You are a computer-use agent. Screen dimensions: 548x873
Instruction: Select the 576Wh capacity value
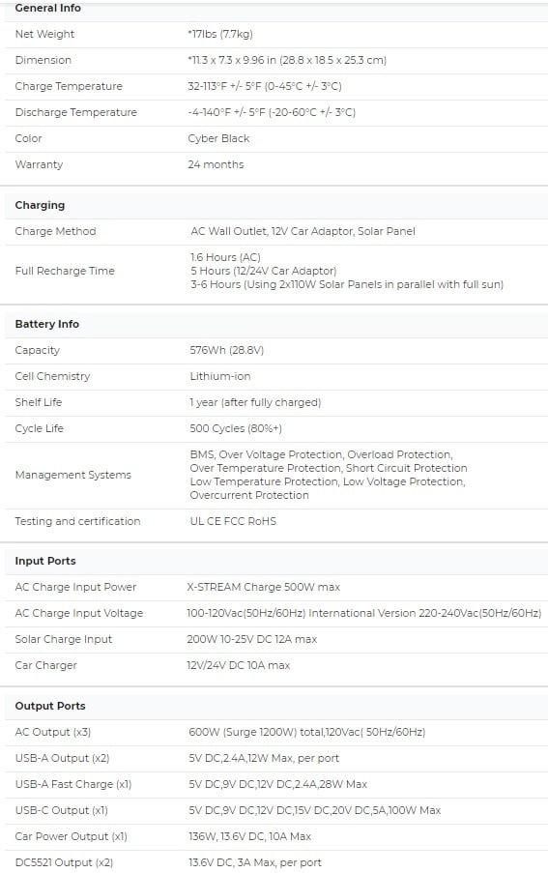click(x=227, y=350)
